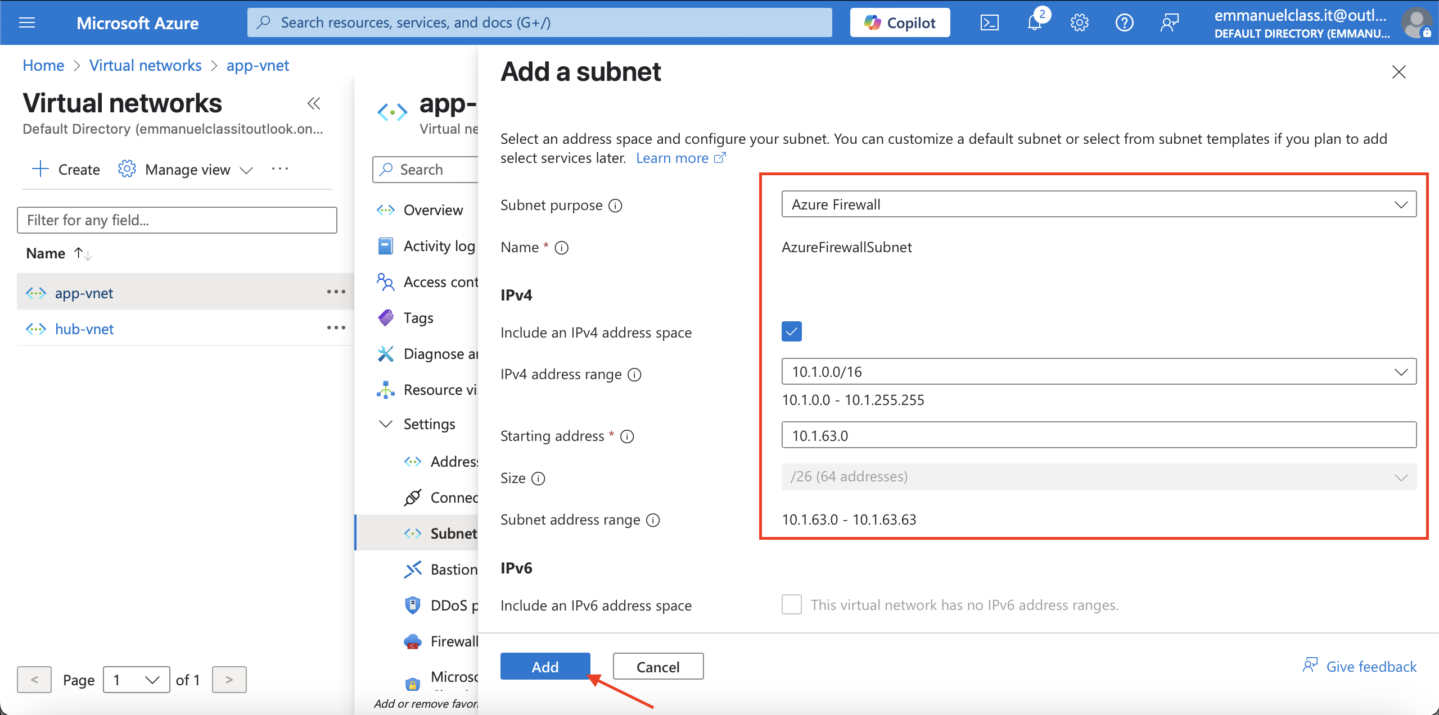Open Connected devices settings item
Screen dimensions: 1439x715
(441, 498)
